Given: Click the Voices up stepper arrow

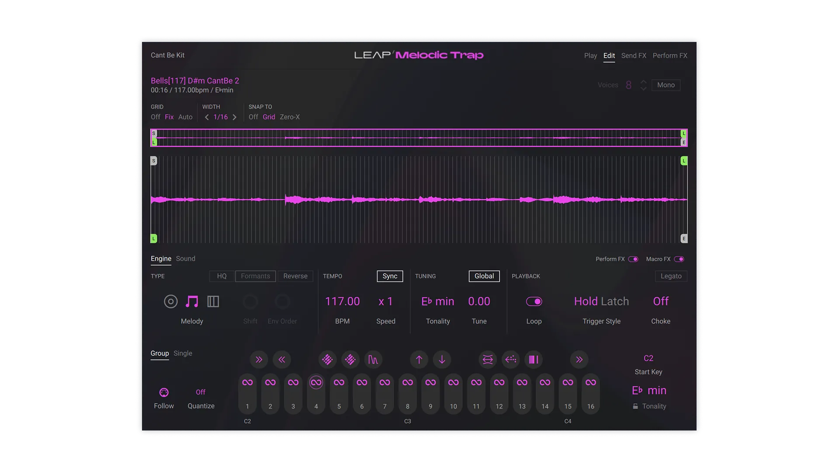Looking at the screenshot, I should 643,82.
